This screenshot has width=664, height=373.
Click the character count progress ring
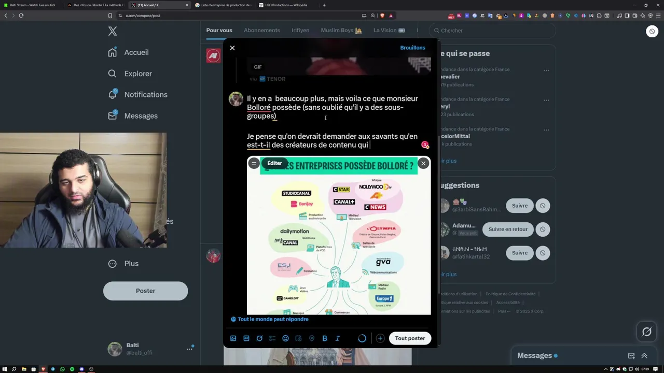pos(362,338)
